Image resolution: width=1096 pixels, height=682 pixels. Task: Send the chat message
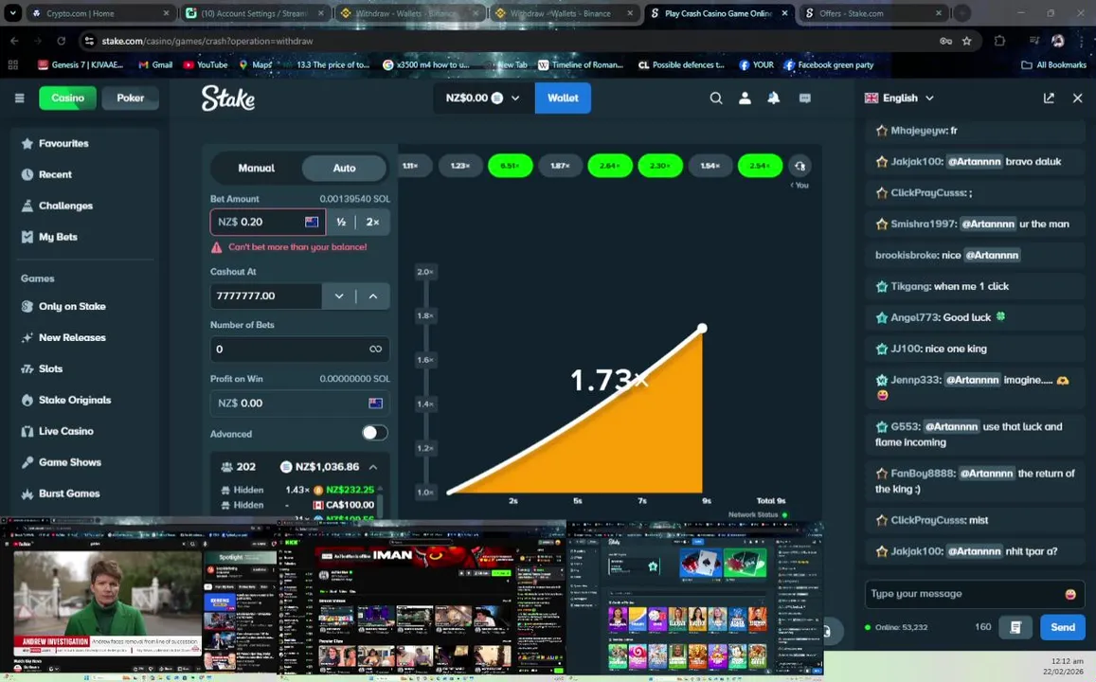pyautogui.click(x=1063, y=627)
